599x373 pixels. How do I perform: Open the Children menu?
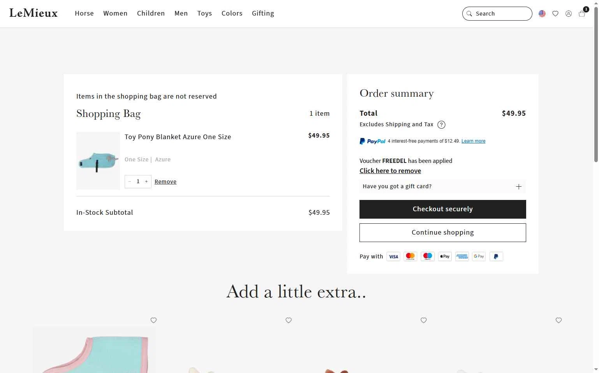[x=151, y=13]
